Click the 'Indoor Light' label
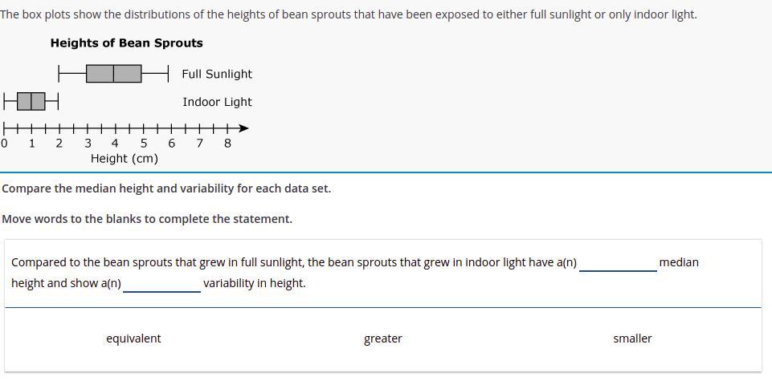Image resolution: width=772 pixels, height=381 pixels. (x=217, y=102)
